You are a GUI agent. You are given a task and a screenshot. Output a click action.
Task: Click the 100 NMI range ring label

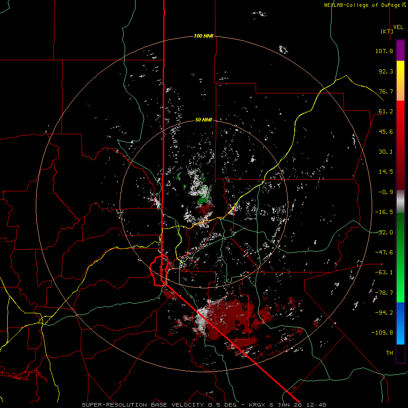coord(204,36)
